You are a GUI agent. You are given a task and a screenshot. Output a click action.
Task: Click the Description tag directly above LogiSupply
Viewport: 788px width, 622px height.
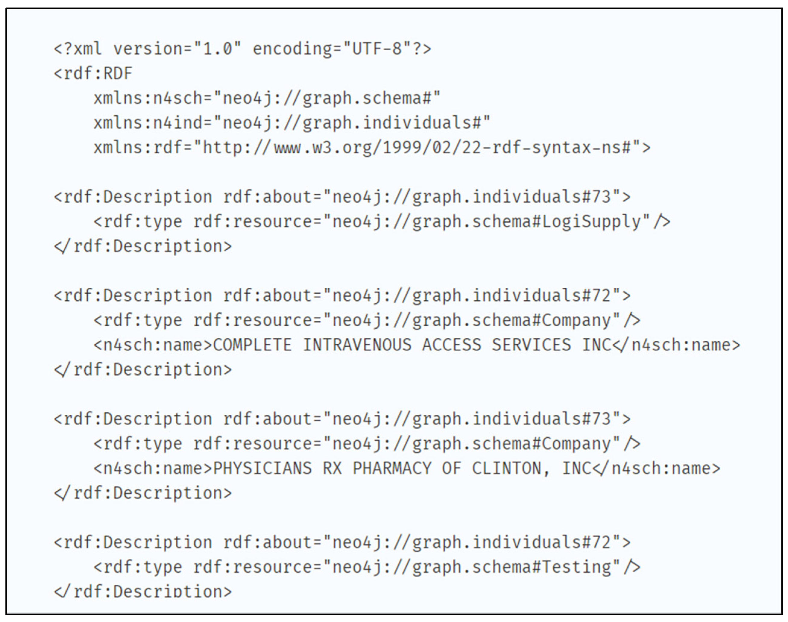(342, 197)
